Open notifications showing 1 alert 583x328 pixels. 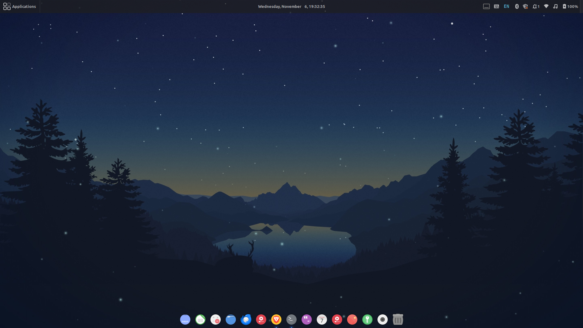(535, 6)
